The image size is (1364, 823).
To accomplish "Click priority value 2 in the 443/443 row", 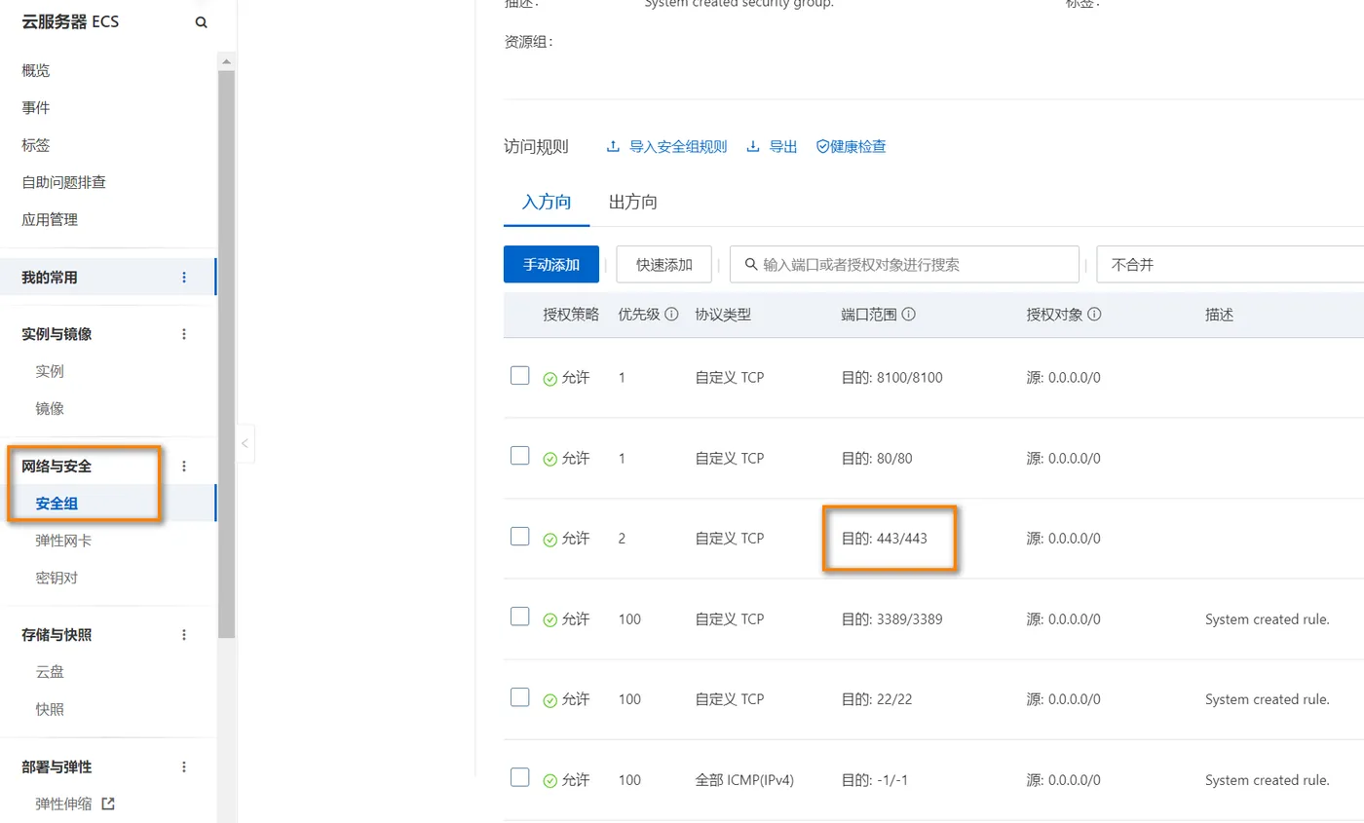I will pyautogui.click(x=623, y=539).
